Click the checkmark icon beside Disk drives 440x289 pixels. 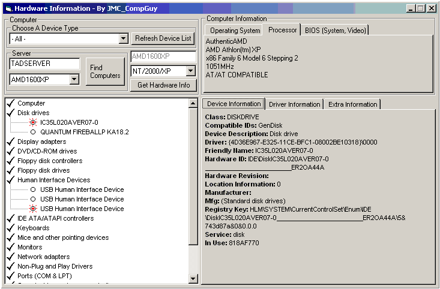[10, 113]
